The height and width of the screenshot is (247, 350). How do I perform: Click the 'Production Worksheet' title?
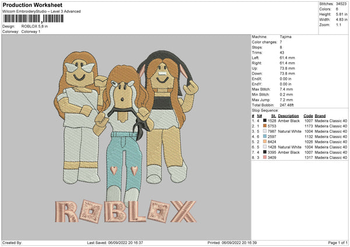click(32, 5)
